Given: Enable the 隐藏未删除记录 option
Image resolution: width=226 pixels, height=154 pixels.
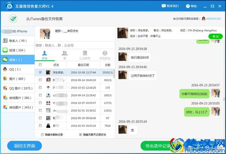Looking at the screenshot, I should [42, 135].
